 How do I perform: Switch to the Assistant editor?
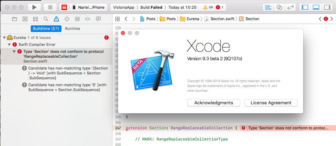click(x=279, y=7)
